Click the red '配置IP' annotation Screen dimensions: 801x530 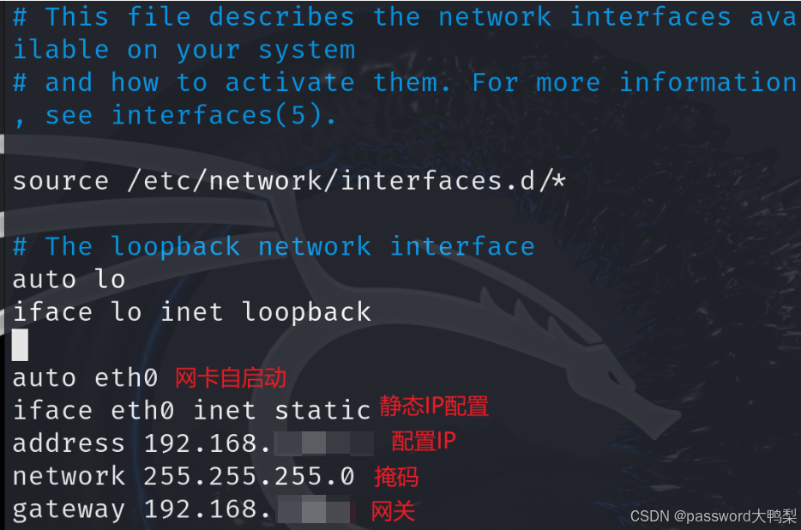click(x=423, y=441)
